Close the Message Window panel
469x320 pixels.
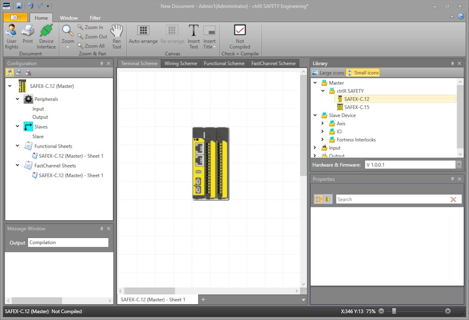pyautogui.click(x=108, y=229)
